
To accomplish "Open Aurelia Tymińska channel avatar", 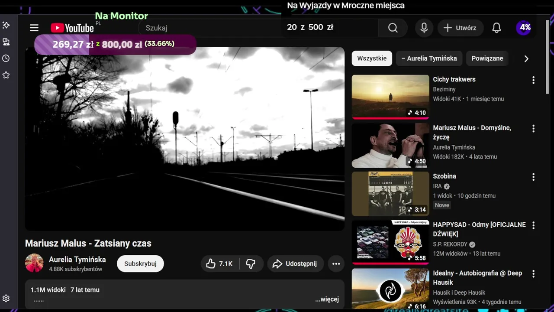I will [34, 263].
